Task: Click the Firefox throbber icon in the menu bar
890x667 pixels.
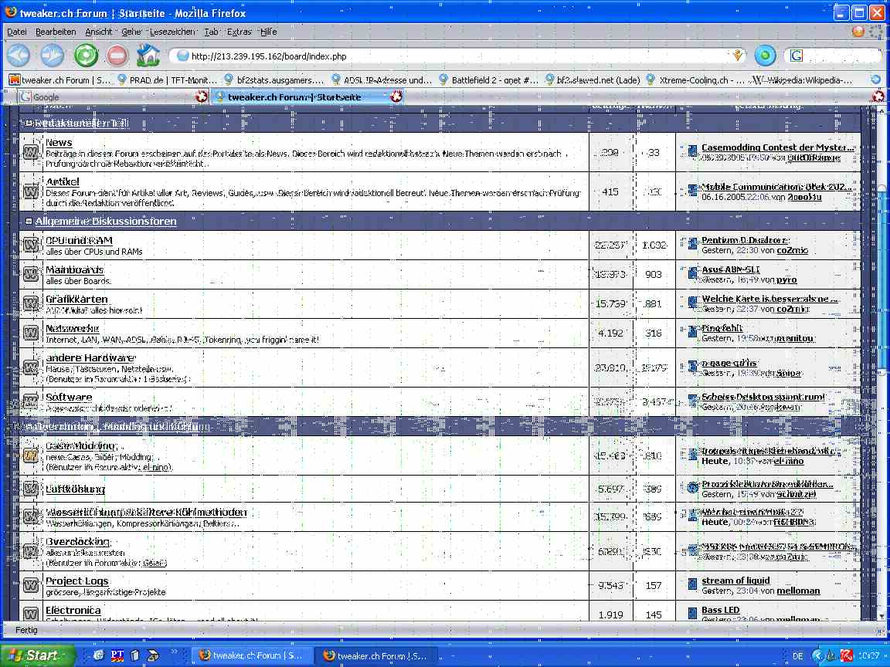Action: [x=858, y=31]
